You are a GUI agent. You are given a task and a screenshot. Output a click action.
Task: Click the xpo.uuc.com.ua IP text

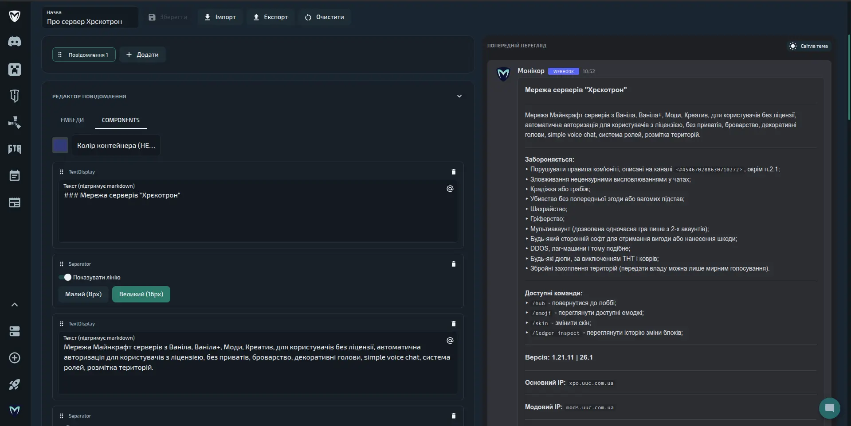click(591, 383)
